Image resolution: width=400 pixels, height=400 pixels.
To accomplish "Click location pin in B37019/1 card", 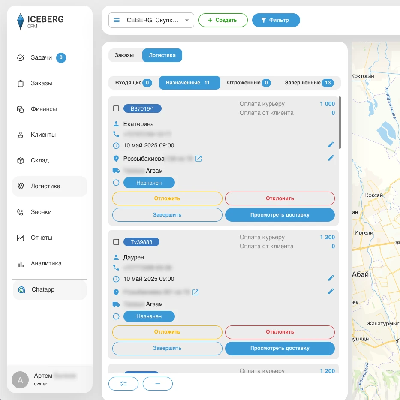I will pyautogui.click(x=116, y=159).
